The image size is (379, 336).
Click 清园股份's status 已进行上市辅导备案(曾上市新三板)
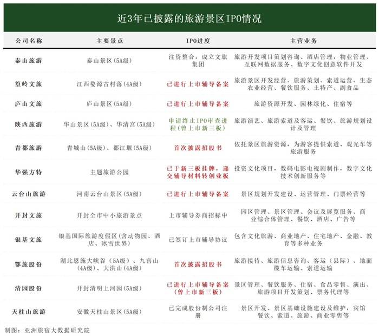point(198,288)
